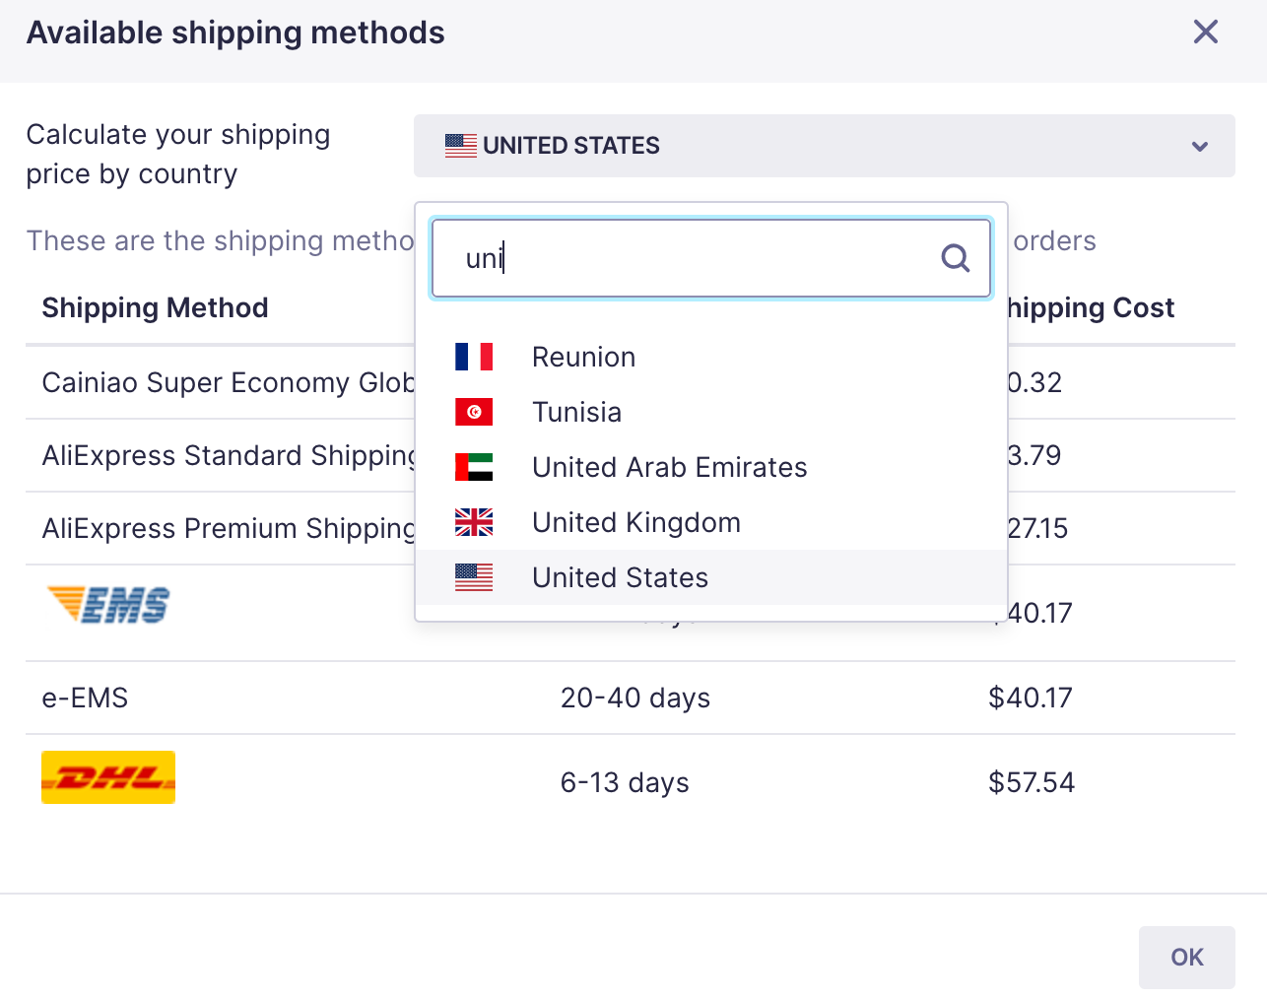
Task: Choose United States from filtered results
Action: 620,577
